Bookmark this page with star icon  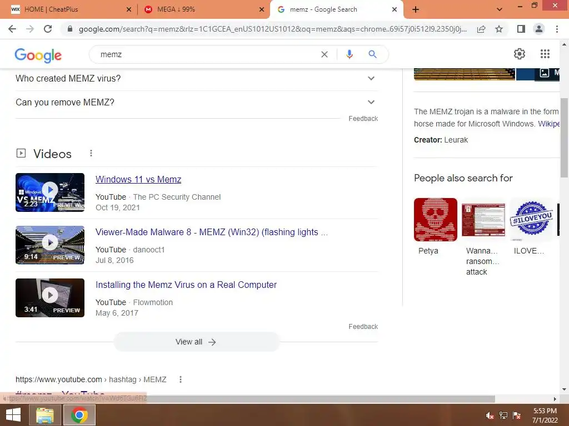coord(499,29)
